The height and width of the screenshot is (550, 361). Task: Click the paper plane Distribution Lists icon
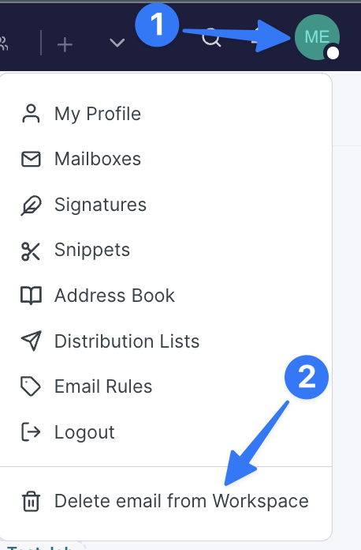[32, 341]
